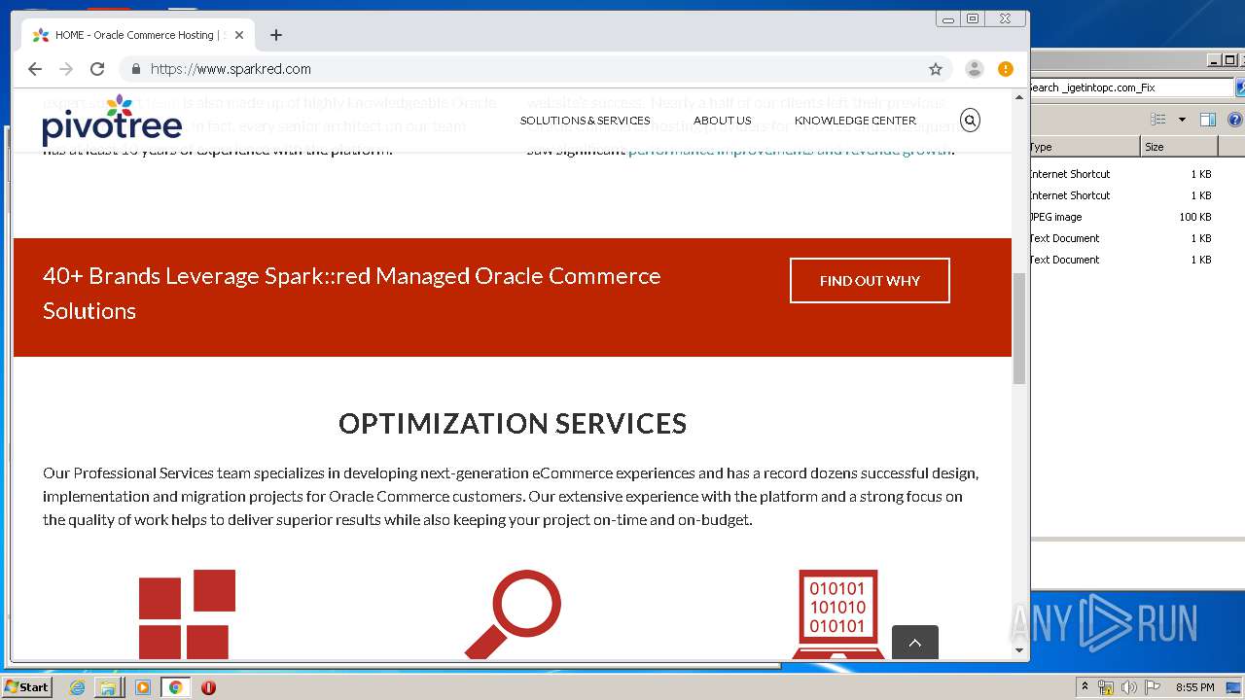The height and width of the screenshot is (700, 1245).
Task: Open Internet Explorer from the taskbar
Action: [x=77, y=687]
